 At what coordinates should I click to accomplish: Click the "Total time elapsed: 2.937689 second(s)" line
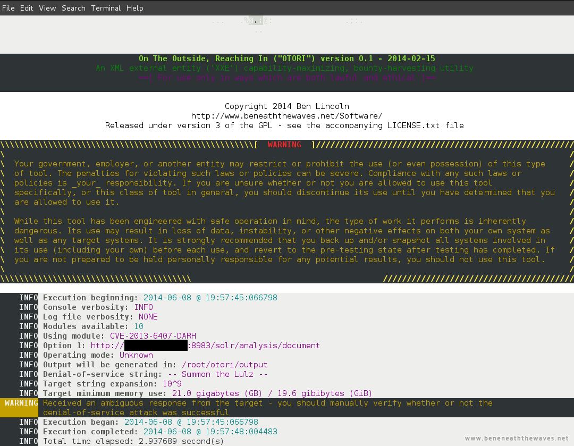(x=133, y=441)
